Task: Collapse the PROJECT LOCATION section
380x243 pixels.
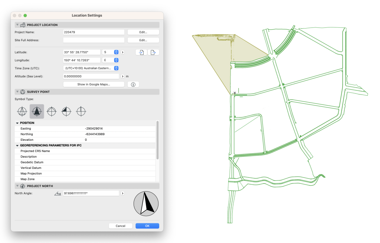Action: (x=17, y=25)
